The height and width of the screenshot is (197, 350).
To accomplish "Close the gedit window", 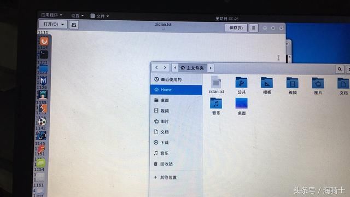I will (281, 28).
